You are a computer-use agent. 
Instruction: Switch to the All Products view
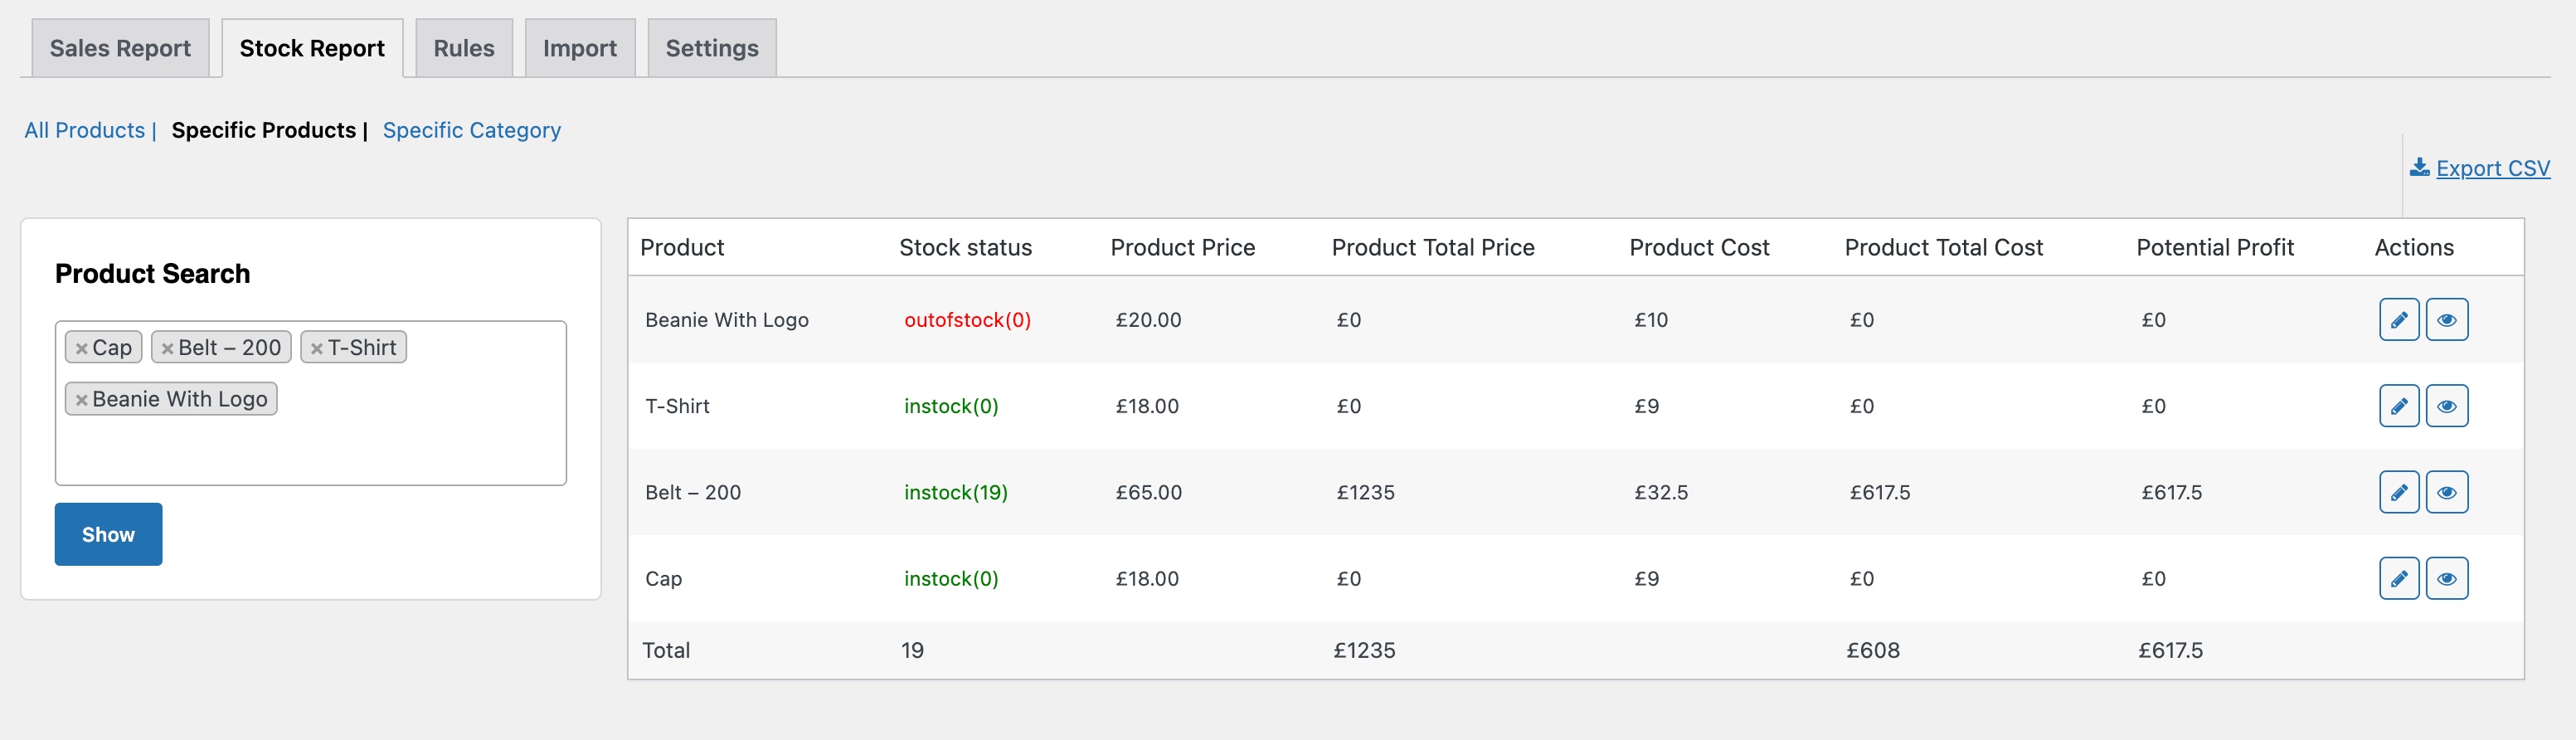point(84,130)
